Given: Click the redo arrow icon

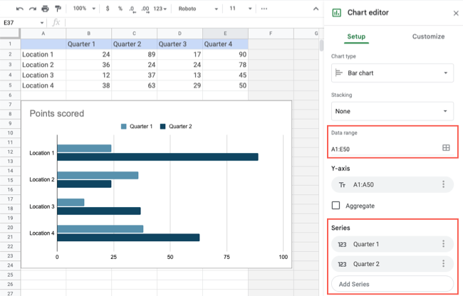Looking at the screenshot, I should (x=33, y=9).
